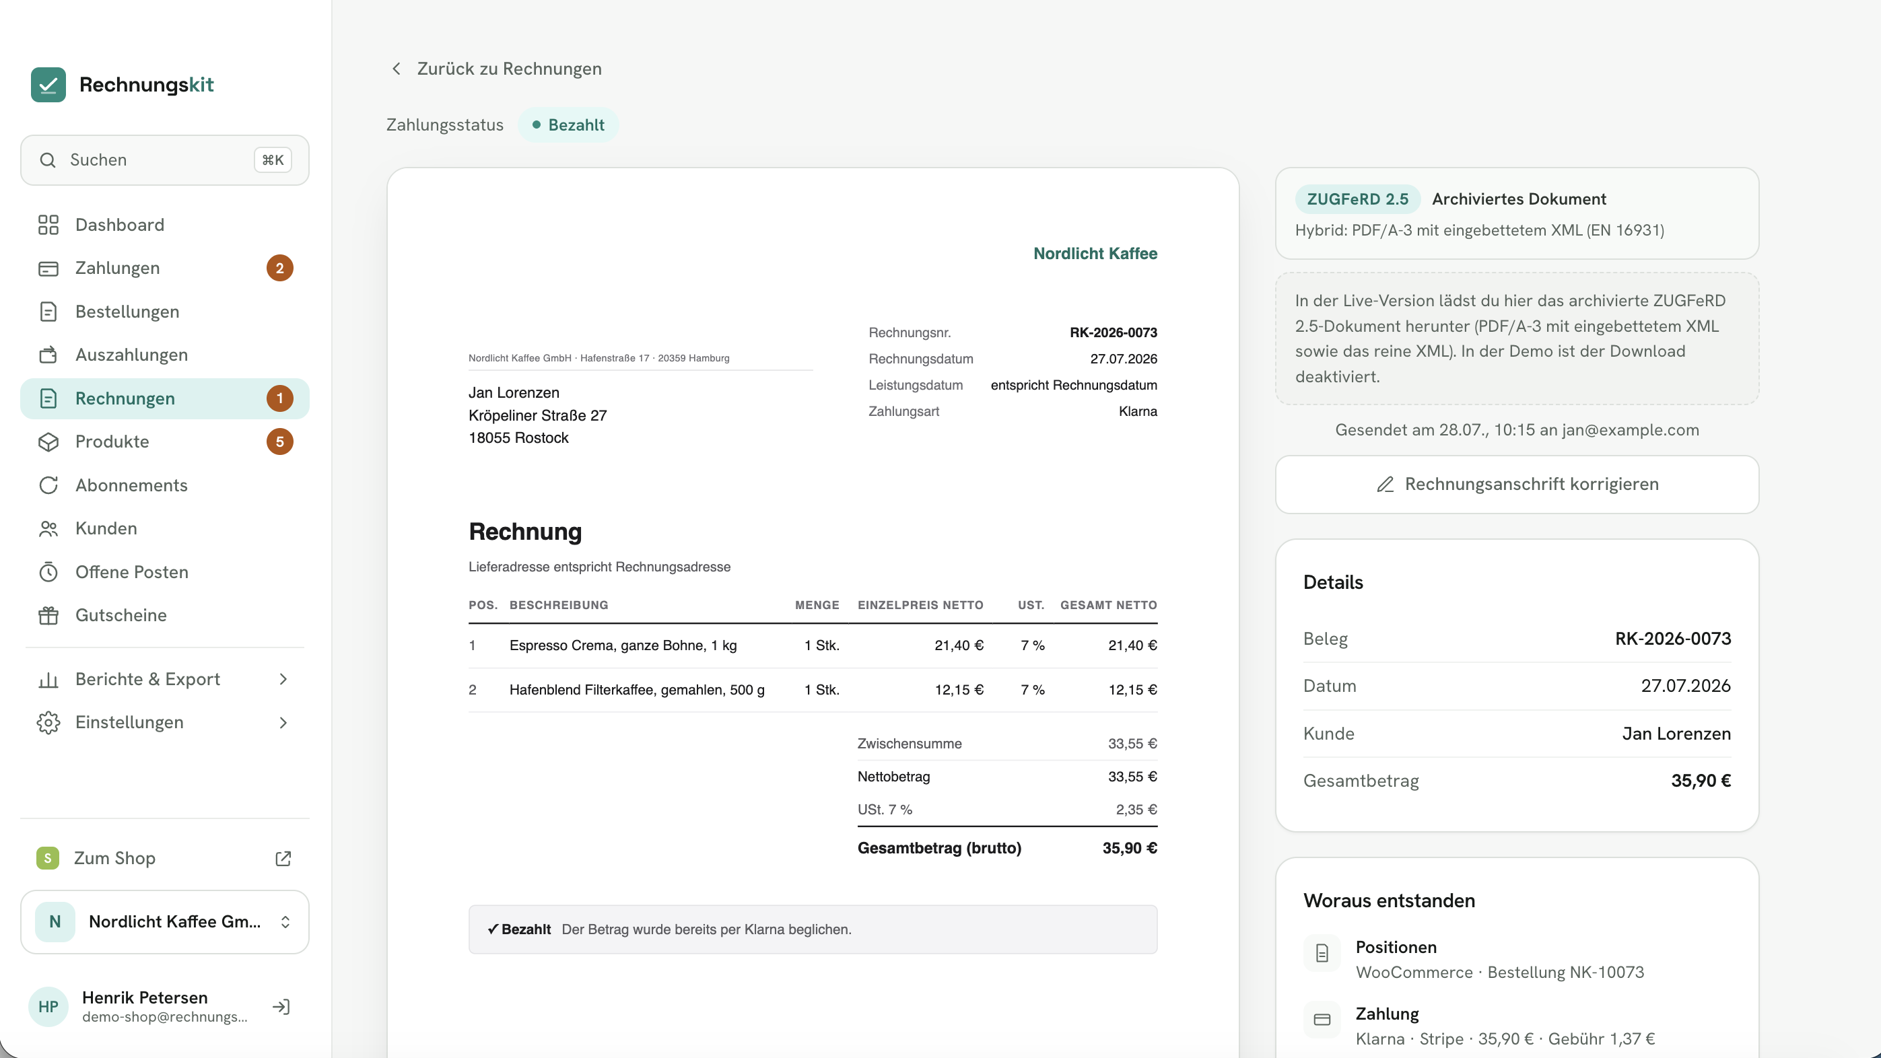Click Rechnungsanschrift korrigieren button
Viewport: 1881px width, 1058px height.
coord(1517,485)
